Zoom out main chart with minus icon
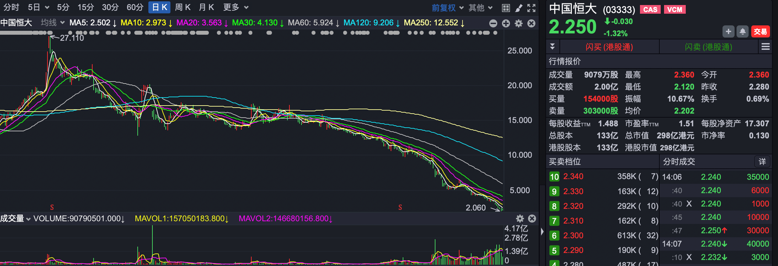 pyautogui.click(x=493, y=23)
